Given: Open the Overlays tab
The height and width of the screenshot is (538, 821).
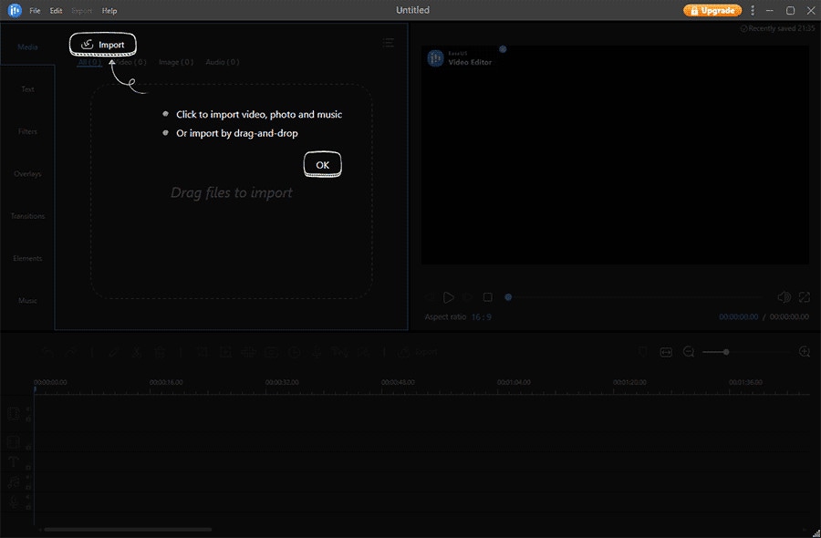Looking at the screenshot, I should pos(27,174).
